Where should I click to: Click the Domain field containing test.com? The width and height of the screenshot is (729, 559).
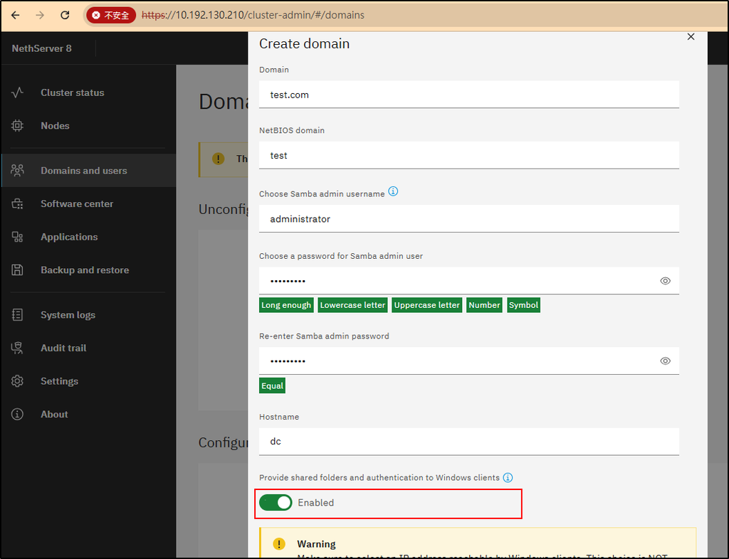tap(468, 95)
